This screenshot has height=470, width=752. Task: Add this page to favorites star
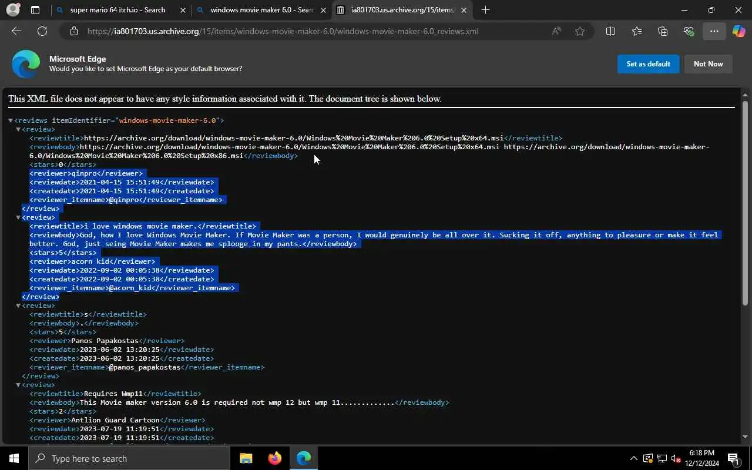[x=580, y=31]
